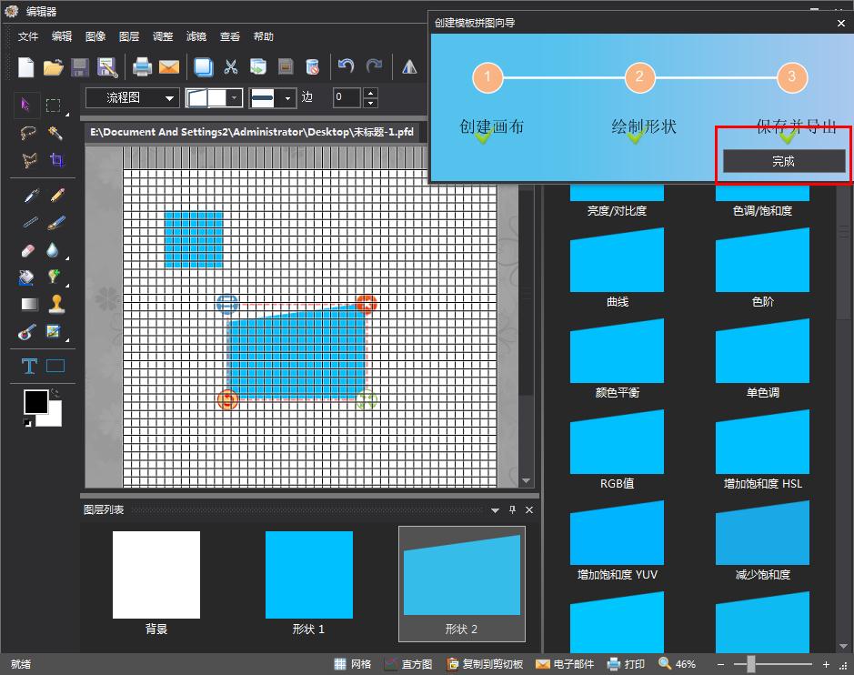Pick the Text tool

coord(29,366)
